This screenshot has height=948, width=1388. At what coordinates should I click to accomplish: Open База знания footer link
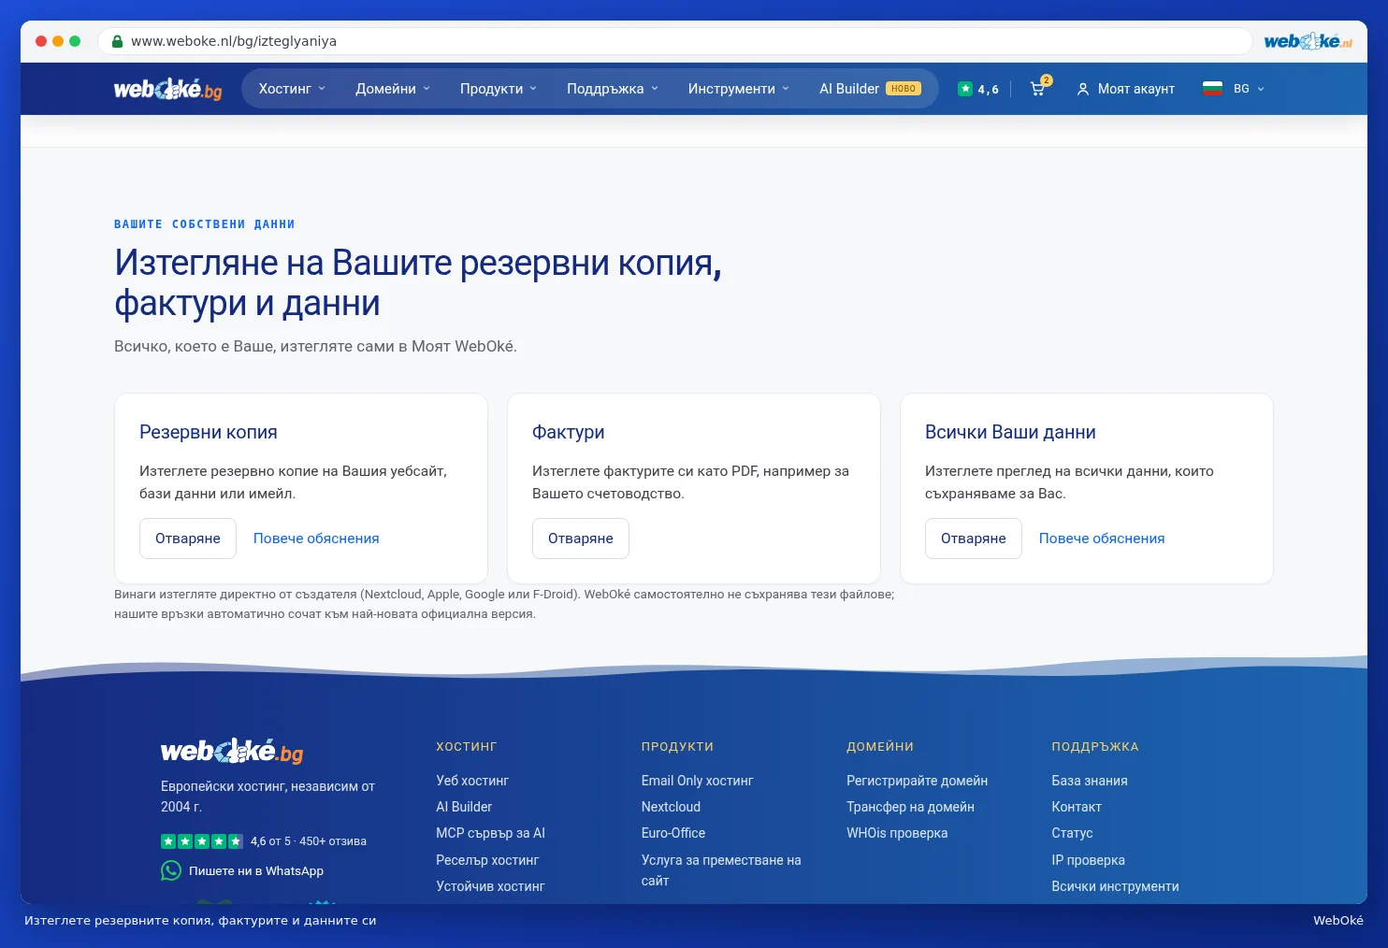1090,781
